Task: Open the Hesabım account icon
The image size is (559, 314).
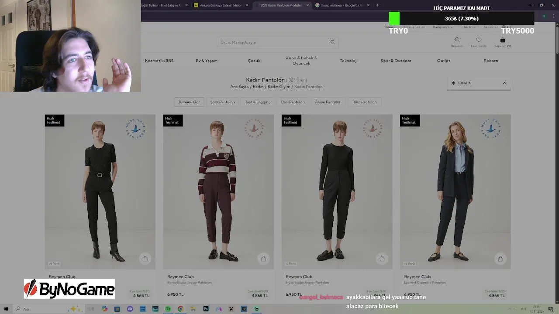Action: (457, 40)
